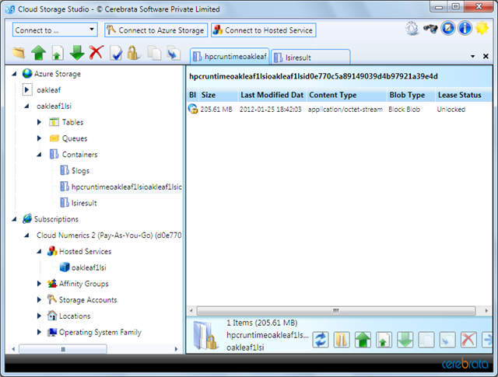
Task: Expand the Queues node
Action: coord(39,138)
